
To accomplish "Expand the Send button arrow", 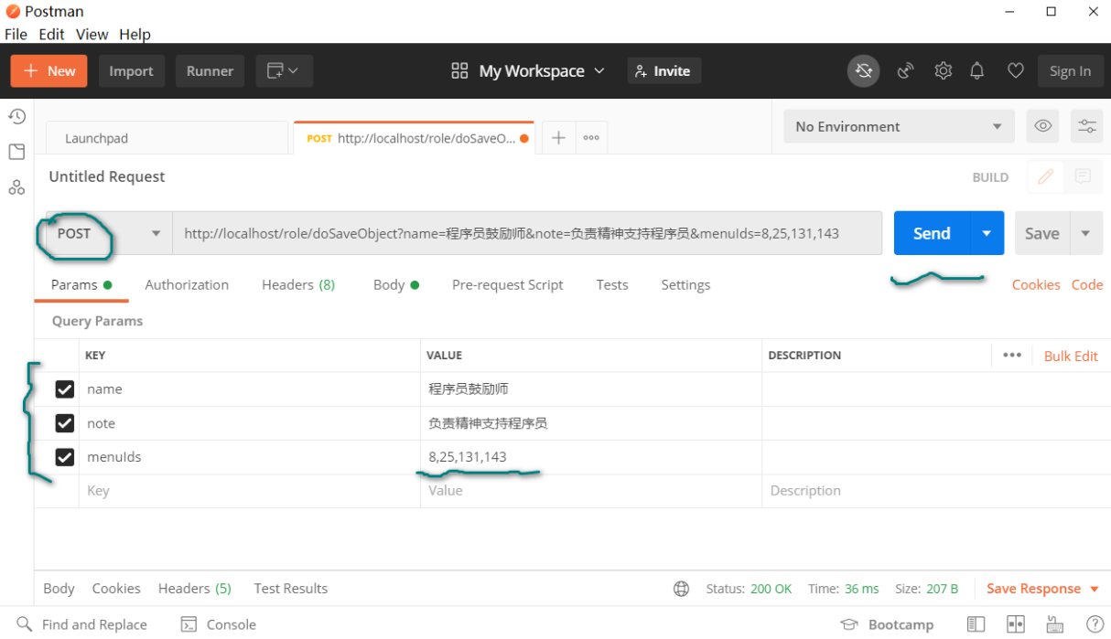I will [x=987, y=233].
